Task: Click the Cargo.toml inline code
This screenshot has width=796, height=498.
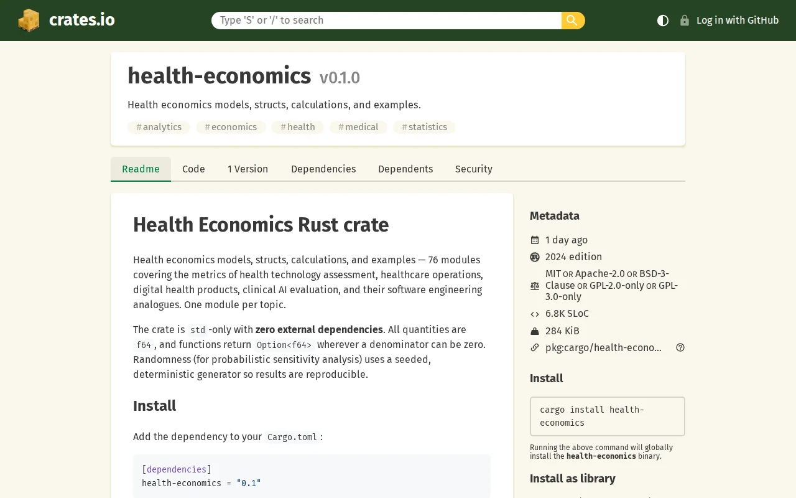Action: click(292, 437)
